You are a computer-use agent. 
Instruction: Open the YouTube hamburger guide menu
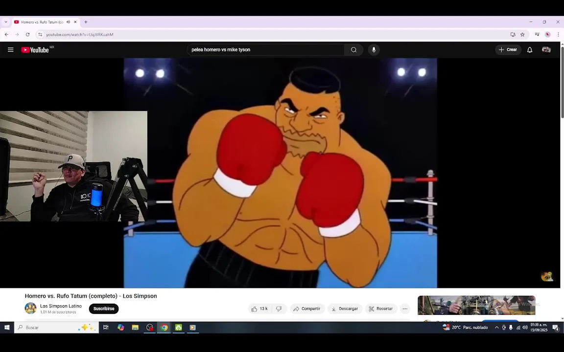point(10,50)
